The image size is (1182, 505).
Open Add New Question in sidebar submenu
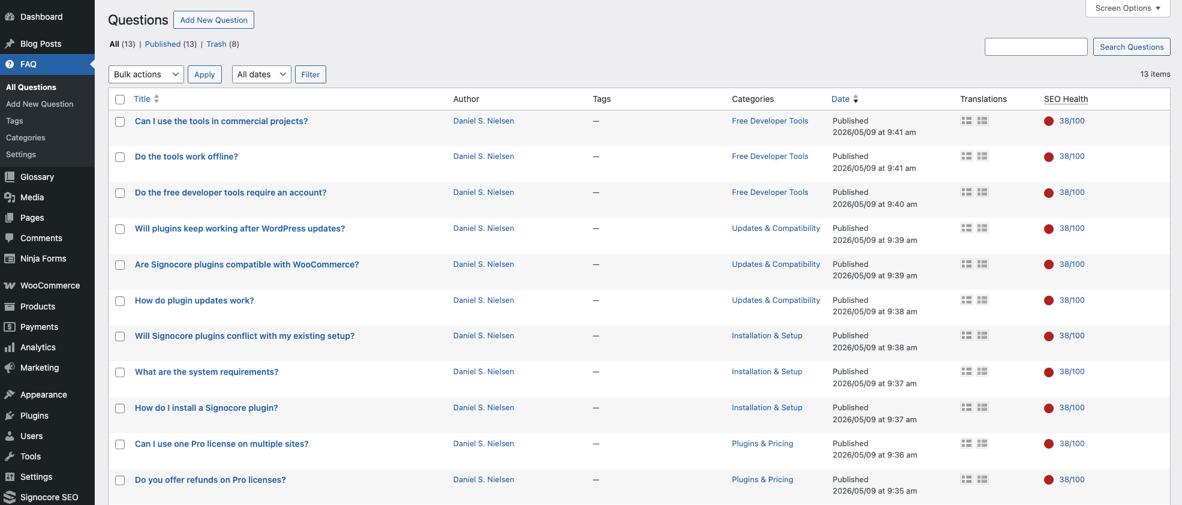(x=40, y=104)
